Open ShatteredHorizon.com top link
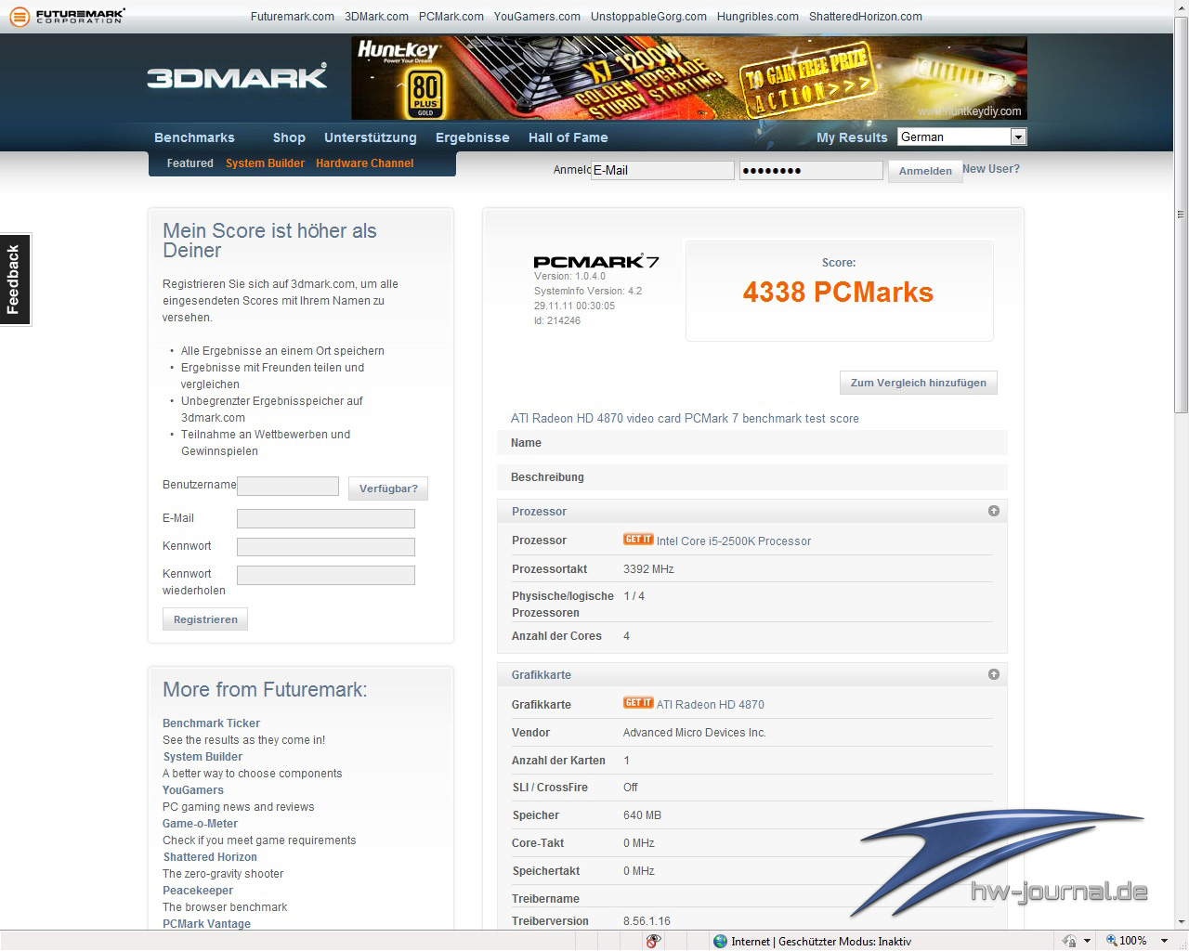 tap(866, 17)
